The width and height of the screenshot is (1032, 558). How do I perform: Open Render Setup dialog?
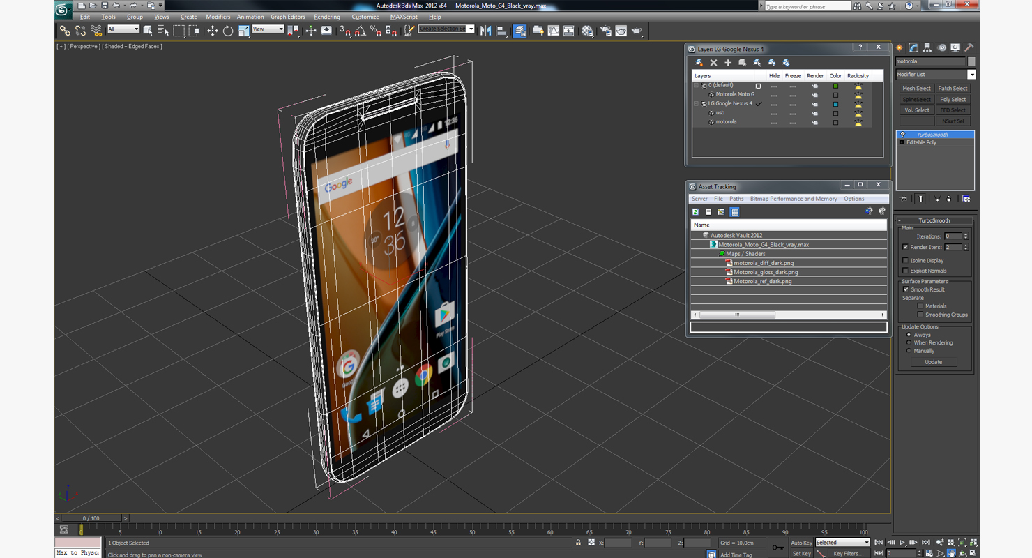tap(605, 31)
